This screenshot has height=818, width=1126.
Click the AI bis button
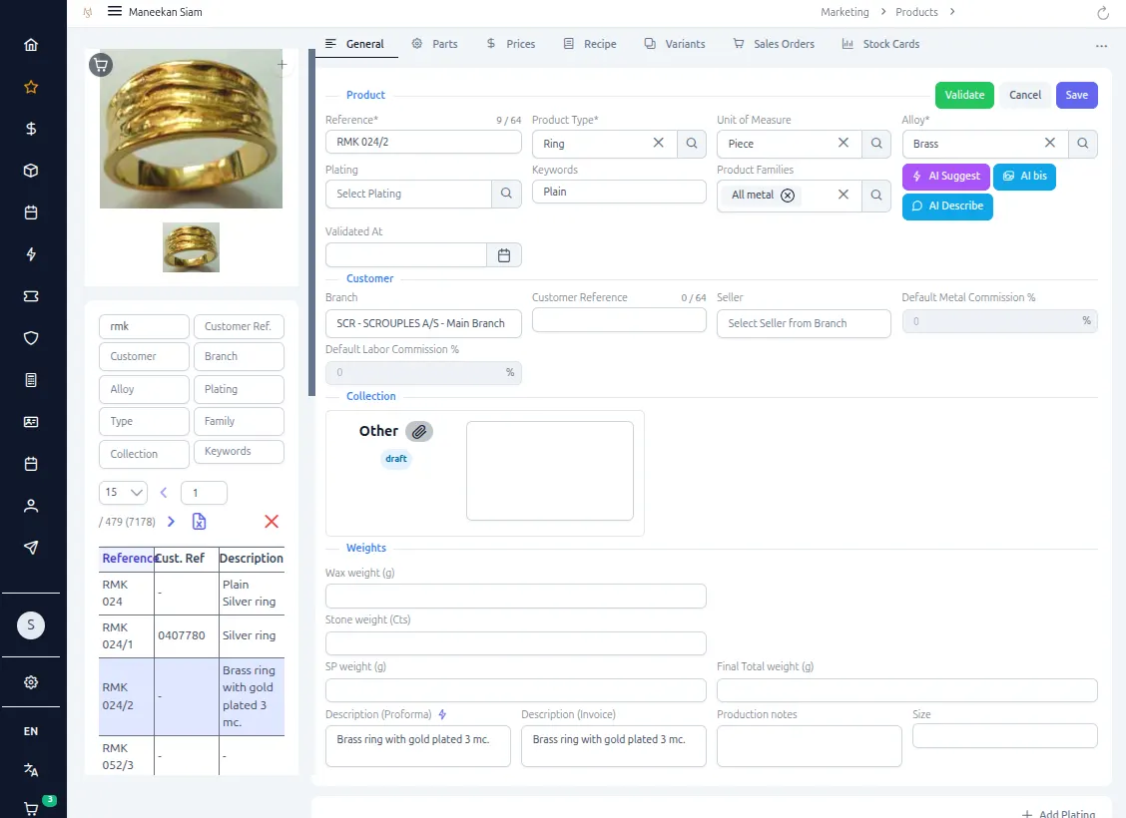pos(1024,177)
